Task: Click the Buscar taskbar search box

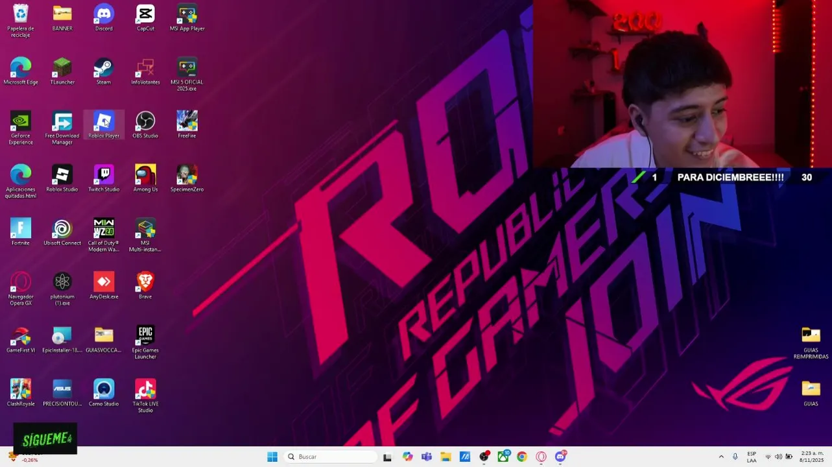Action: [330, 457]
